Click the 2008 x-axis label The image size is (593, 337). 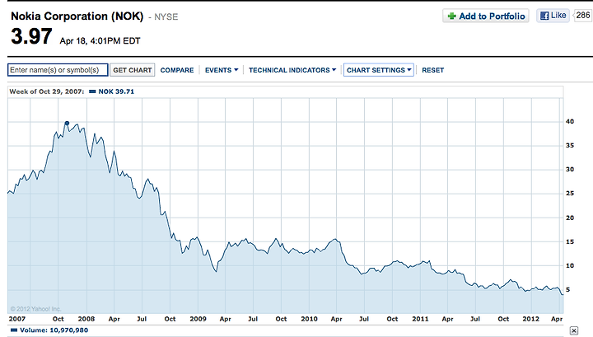click(86, 319)
